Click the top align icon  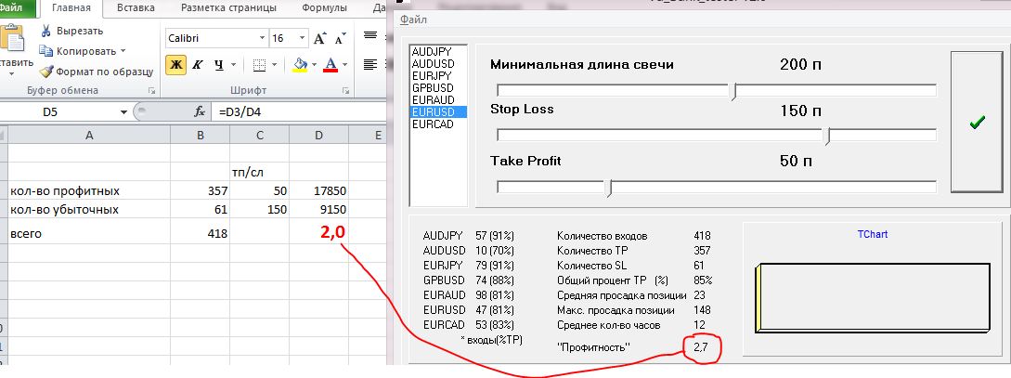pos(369,35)
